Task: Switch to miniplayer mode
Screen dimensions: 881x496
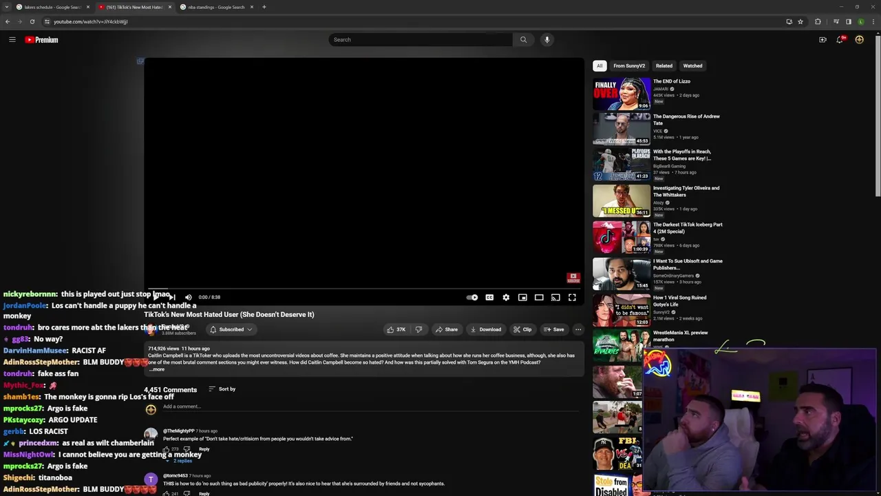Action: pyautogui.click(x=522, y=298)
